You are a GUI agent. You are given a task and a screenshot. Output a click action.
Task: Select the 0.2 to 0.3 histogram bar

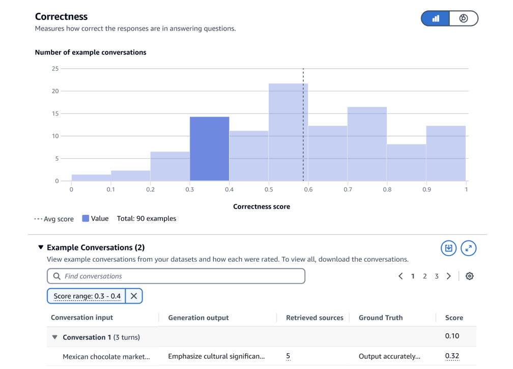click(x=170, y=166)
